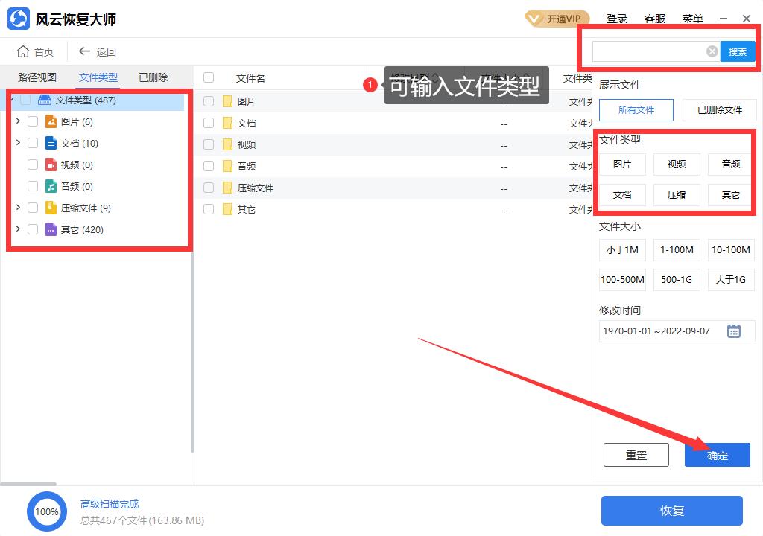Click the 重置 reset button
Image resolution: width=763 pixels, height=536 pixels.
coord(636,456)
